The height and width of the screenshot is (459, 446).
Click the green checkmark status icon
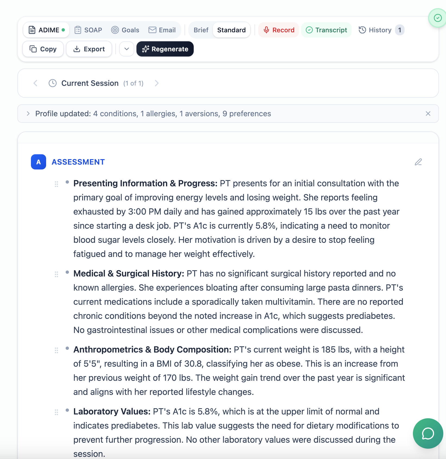coord(438,18)
